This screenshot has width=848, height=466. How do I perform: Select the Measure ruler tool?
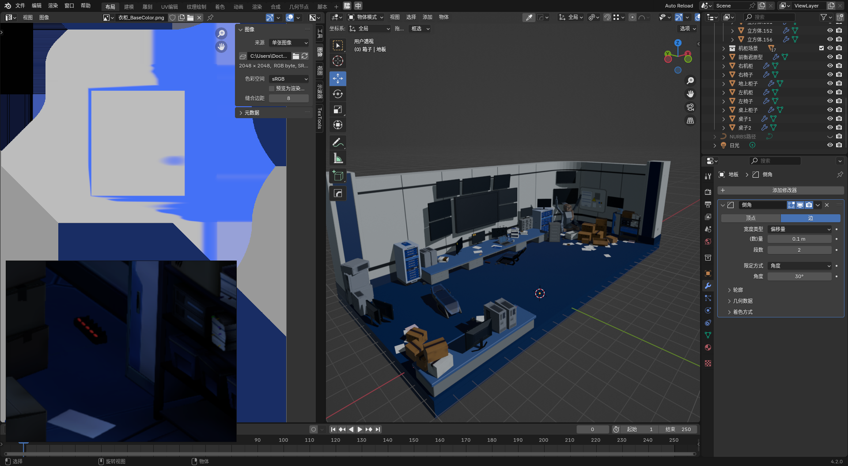[338, 158]
